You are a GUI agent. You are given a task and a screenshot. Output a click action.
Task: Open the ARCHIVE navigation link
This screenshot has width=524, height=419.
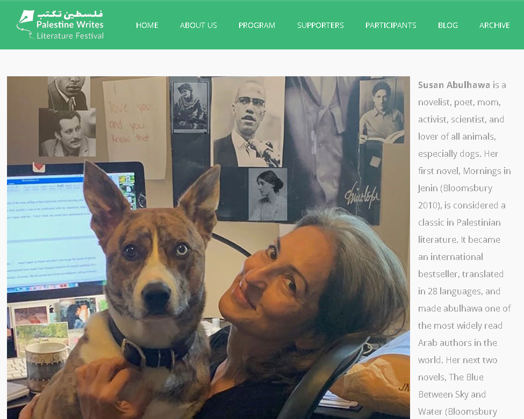(494, 25)
